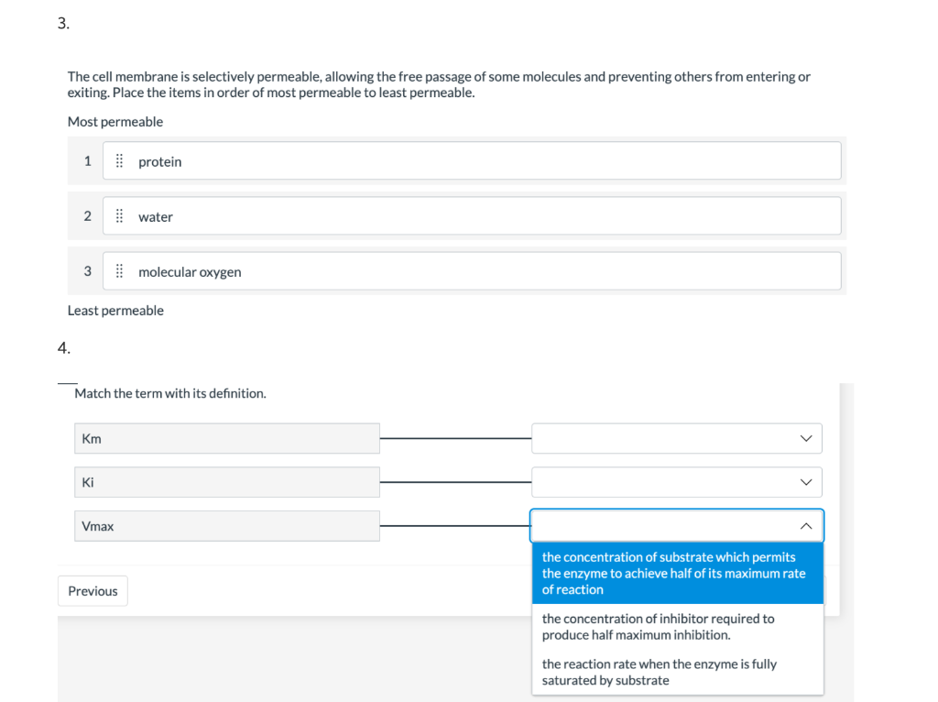Click the 'Most permeable' label
The width and height of the screenshot is (938, 702).
(x=115, y=122)
